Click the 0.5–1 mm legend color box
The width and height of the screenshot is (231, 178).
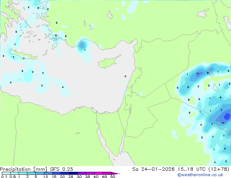15,173
